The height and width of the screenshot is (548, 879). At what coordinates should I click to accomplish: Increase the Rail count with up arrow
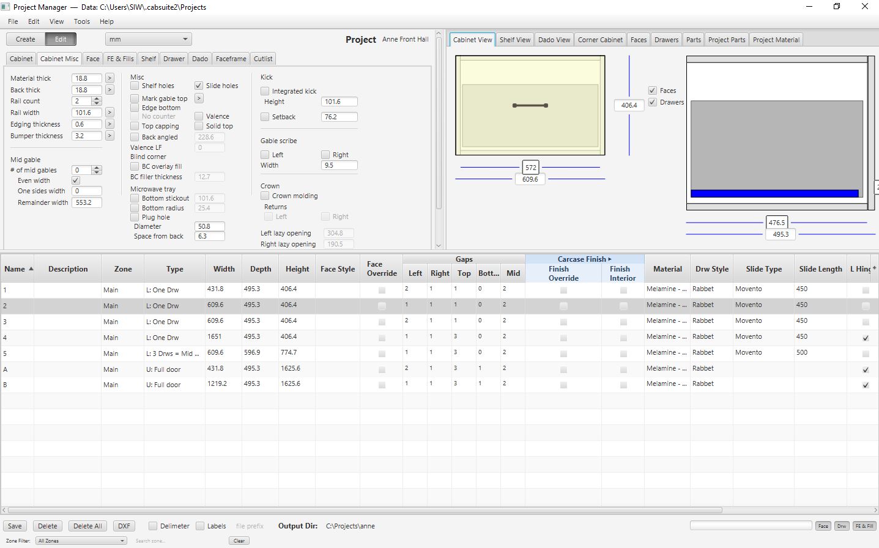97,98
